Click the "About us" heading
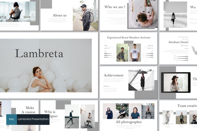Screen dimensions: 197x131 (x=60, y=15)
